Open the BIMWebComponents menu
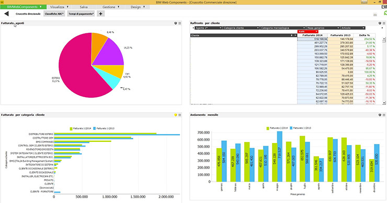Image resolution: width=387 pixels, height=203 pixels. [23, 7]
